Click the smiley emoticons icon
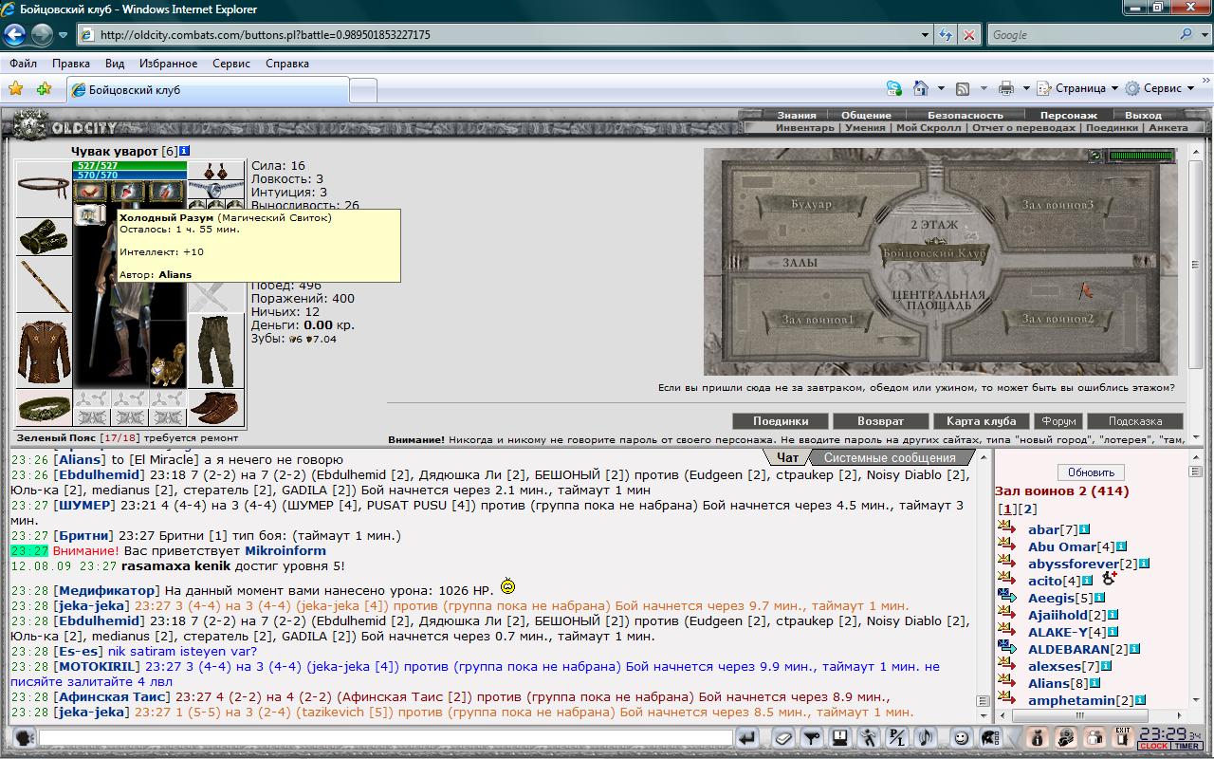Screen dimensions: 1214x759 [961, 737]
